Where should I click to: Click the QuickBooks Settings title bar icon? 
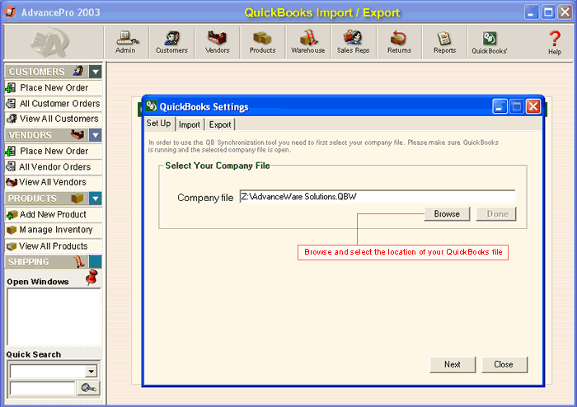click(x=151, y=106)
